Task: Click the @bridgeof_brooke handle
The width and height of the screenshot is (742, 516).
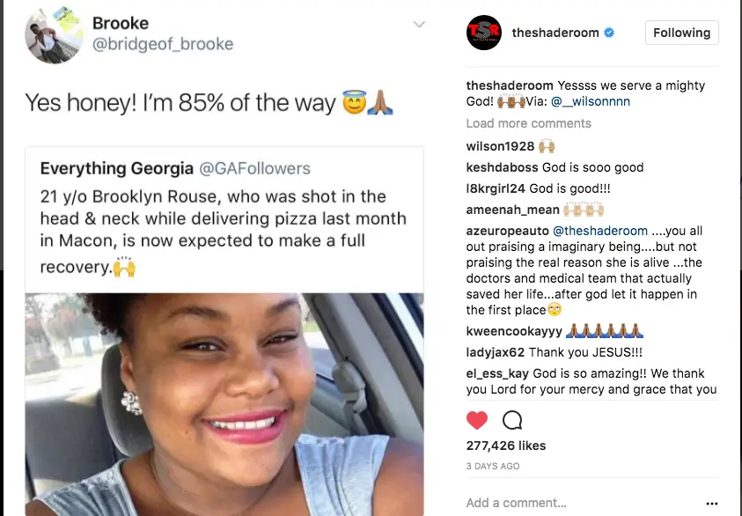Action: (x=163, y=44)
